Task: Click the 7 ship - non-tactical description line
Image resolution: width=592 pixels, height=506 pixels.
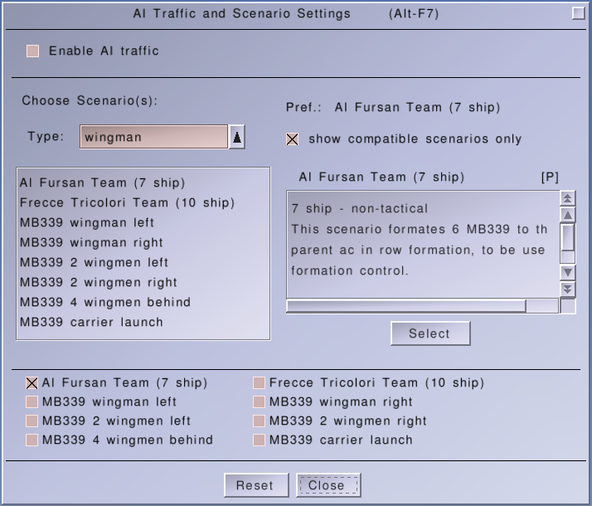Action: click(x=360, y=208)
